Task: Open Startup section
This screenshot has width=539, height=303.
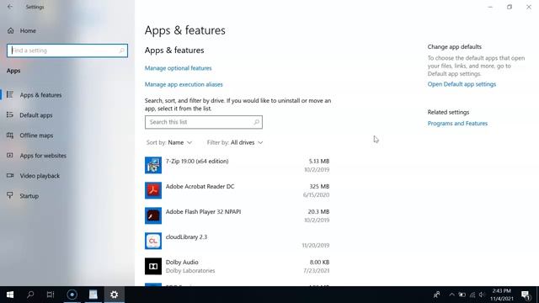Action: coord(29,196)
